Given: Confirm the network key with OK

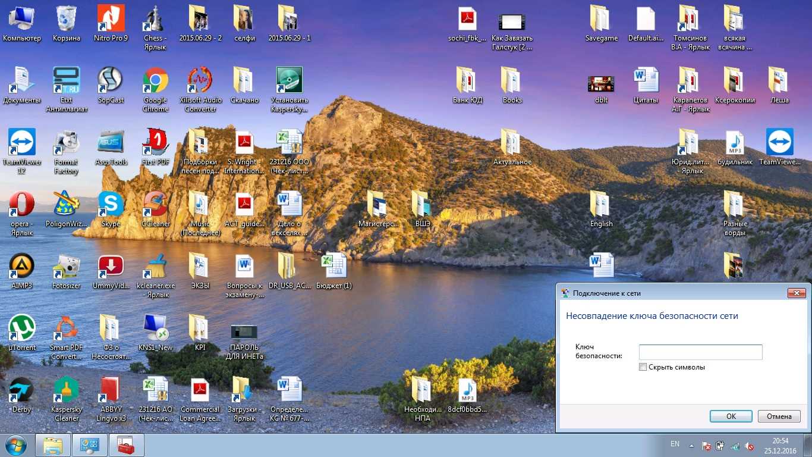Looking at the screenshot, I should click(731, 417).
